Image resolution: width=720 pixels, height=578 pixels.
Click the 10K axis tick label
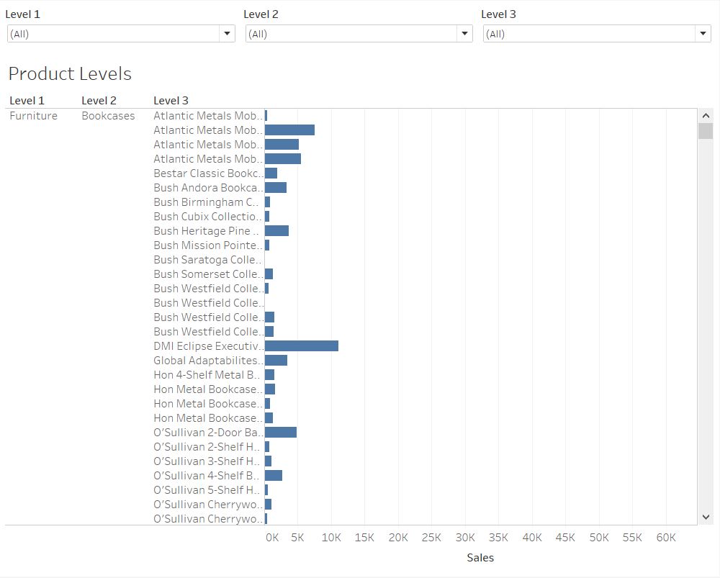coord(331,538)
